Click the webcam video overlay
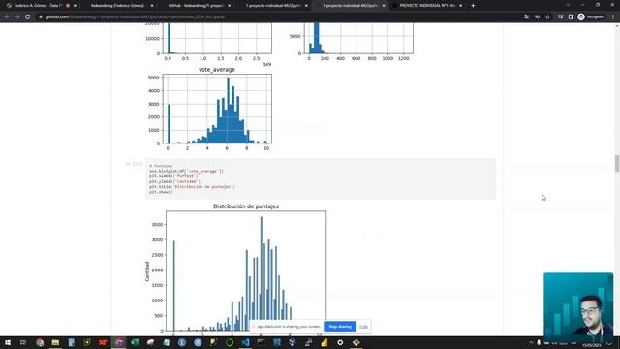 tap(578, 307)
